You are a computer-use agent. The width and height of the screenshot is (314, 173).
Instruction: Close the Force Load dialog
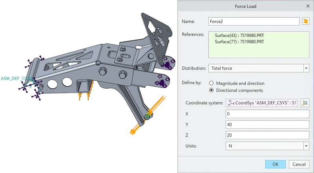point(307,6)
